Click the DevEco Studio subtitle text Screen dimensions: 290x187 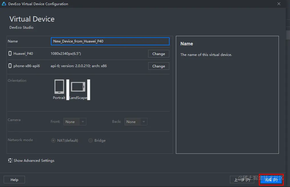[21, 28]
